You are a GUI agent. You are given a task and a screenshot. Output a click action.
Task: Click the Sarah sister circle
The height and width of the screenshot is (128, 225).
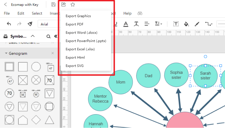coord(206,76)
